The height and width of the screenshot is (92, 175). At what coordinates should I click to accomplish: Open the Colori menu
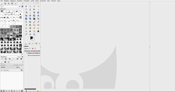pos(37,1)
